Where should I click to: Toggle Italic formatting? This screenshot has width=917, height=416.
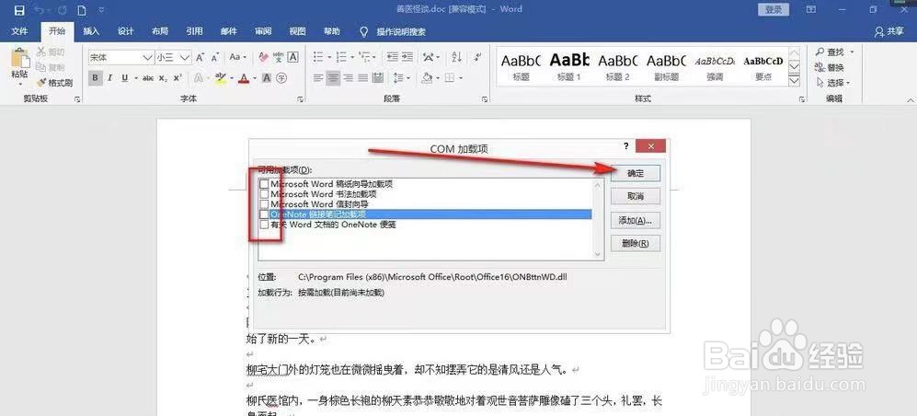(x=109, y=77)
